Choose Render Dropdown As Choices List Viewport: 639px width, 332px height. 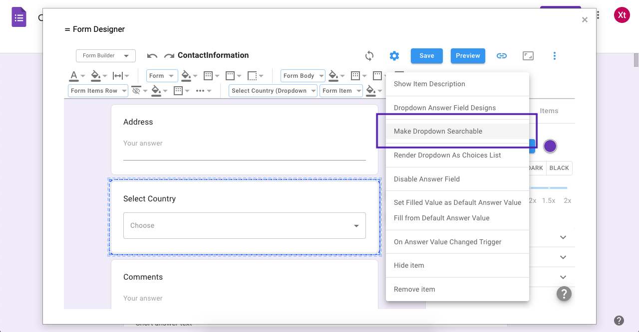pyautogui.click(x=457, y=155)
